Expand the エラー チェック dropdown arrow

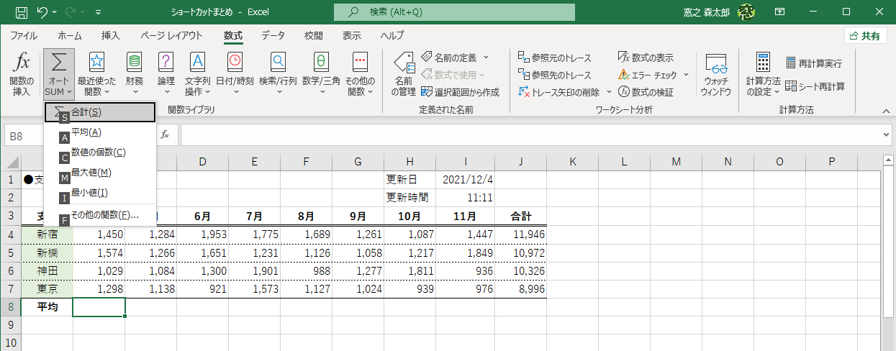[686, 75]
